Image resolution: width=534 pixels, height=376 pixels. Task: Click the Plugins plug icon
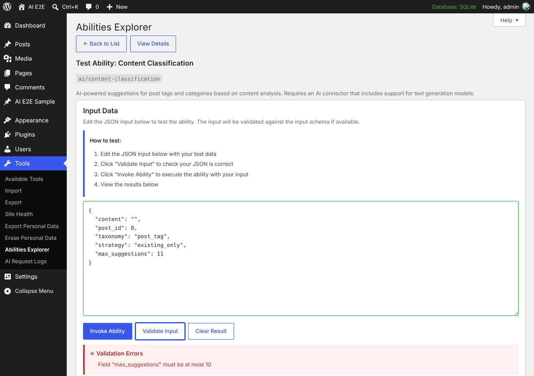point(8,135)
